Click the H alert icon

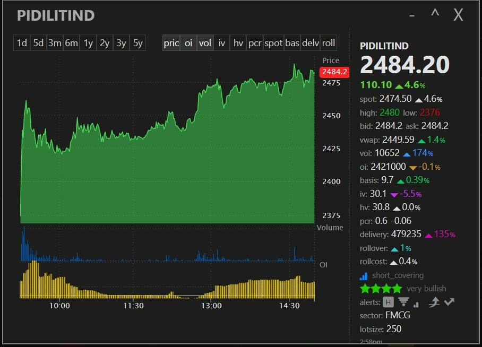pyautogui.click(x=388, y=302)
